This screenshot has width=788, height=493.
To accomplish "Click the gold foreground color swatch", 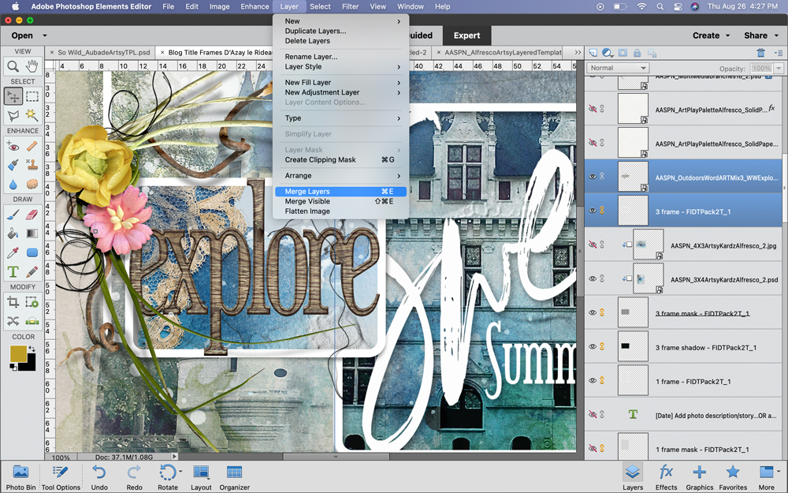I will [18, 353].
